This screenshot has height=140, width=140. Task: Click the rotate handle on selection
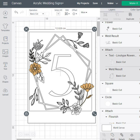(x=94, y=29)
